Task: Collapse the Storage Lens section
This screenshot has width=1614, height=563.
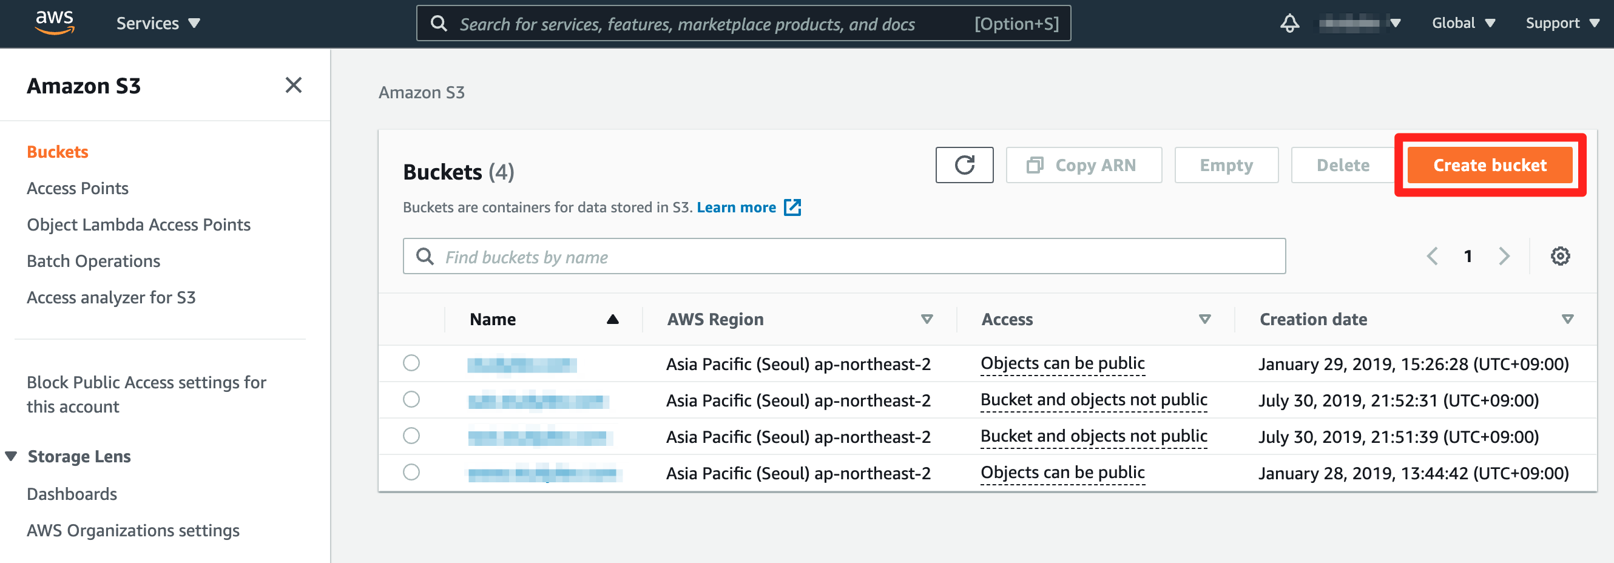Action: click(x=12, y=456)
